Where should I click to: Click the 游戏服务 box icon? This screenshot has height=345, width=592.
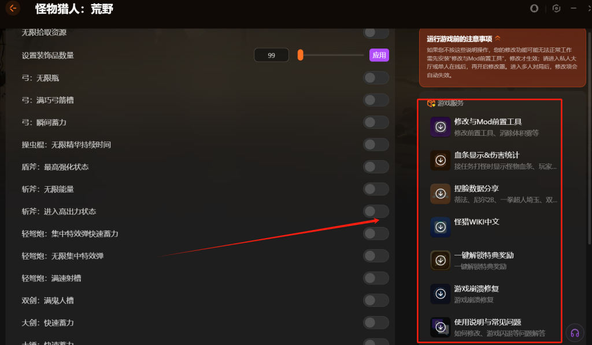pyautogui.click(x=431, y=103)
